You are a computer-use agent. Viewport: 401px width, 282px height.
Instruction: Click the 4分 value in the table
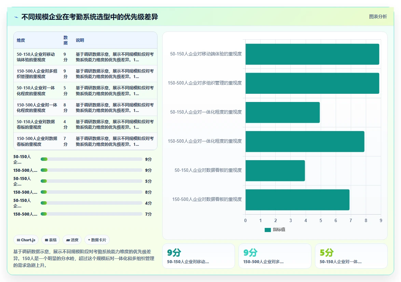point(66,124)
